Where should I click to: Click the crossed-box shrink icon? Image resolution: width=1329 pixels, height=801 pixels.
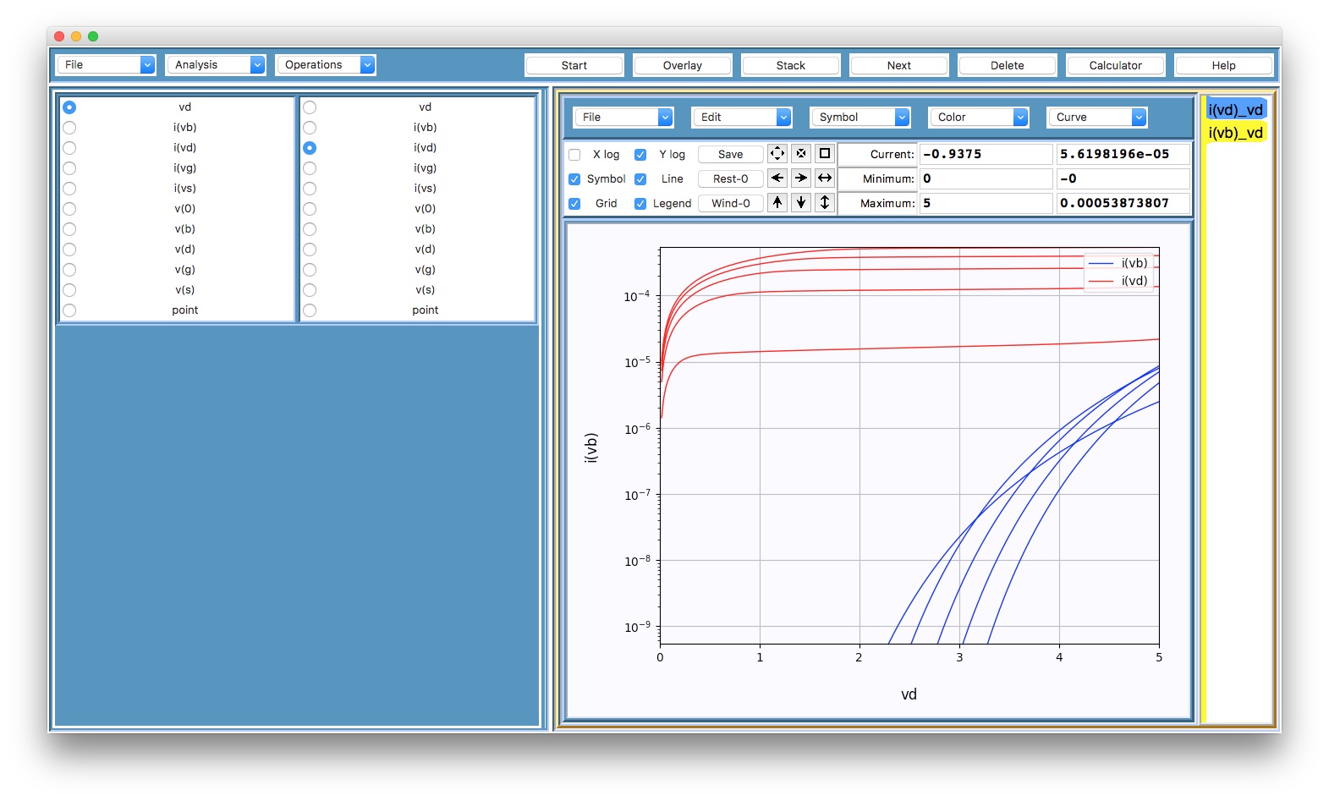coord(800,154)
